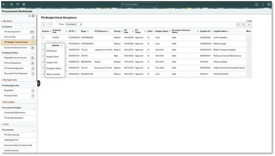275x156 pixels.
Task: Click the download grid icon
Action: click(x=238, y=25)
